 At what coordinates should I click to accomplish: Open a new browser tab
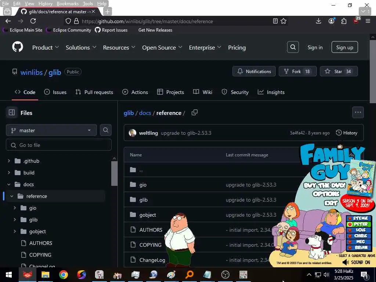(108, 11)
